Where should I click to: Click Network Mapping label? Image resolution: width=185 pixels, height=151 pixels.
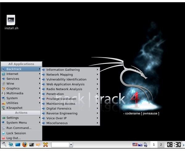click(60, 74)
